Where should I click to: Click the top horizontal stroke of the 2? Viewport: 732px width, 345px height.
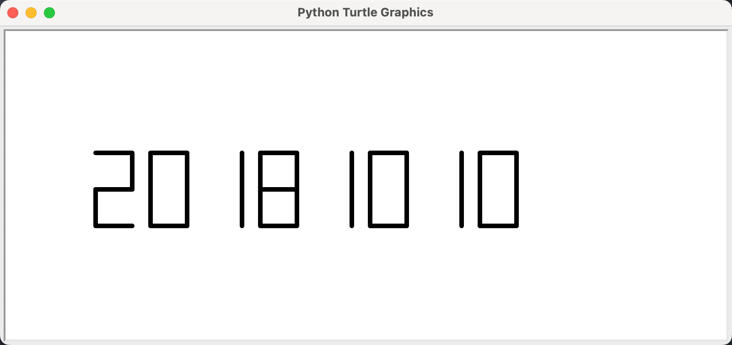click(114, 153)
